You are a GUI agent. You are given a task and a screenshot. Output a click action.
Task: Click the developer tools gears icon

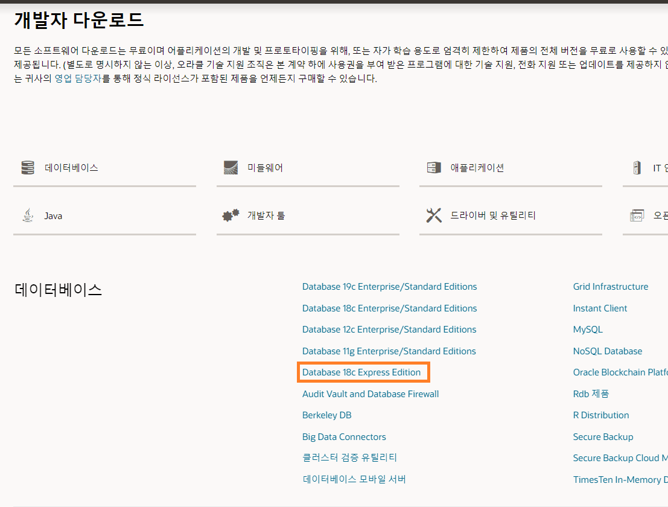pos(231,215)
